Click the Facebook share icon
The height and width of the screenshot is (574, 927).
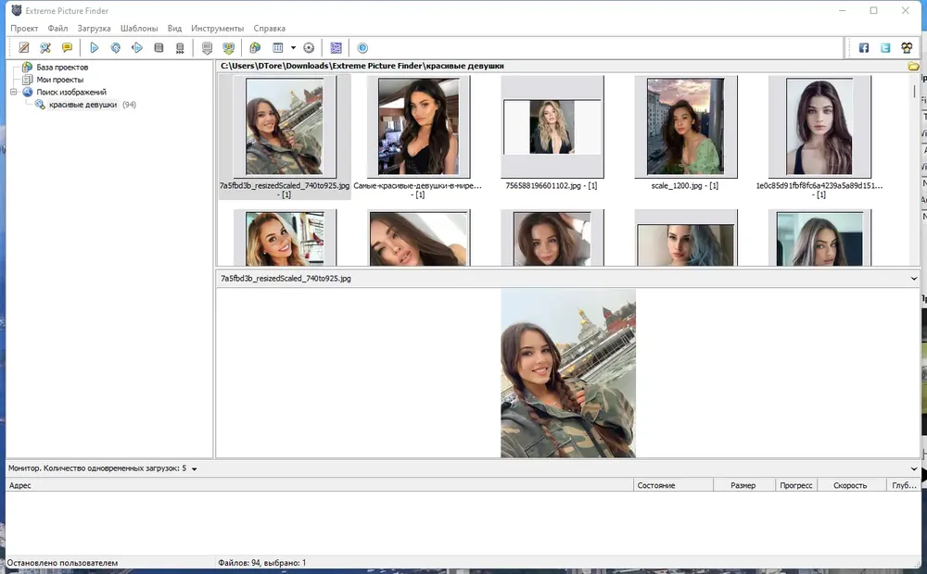coord(864,48)
